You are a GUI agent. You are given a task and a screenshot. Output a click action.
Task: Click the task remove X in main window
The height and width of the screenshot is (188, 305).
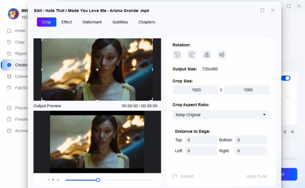tap(292, 132)
